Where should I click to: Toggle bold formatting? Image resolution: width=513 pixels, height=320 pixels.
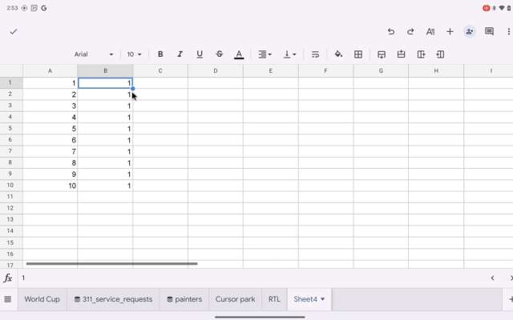[160, 54]
